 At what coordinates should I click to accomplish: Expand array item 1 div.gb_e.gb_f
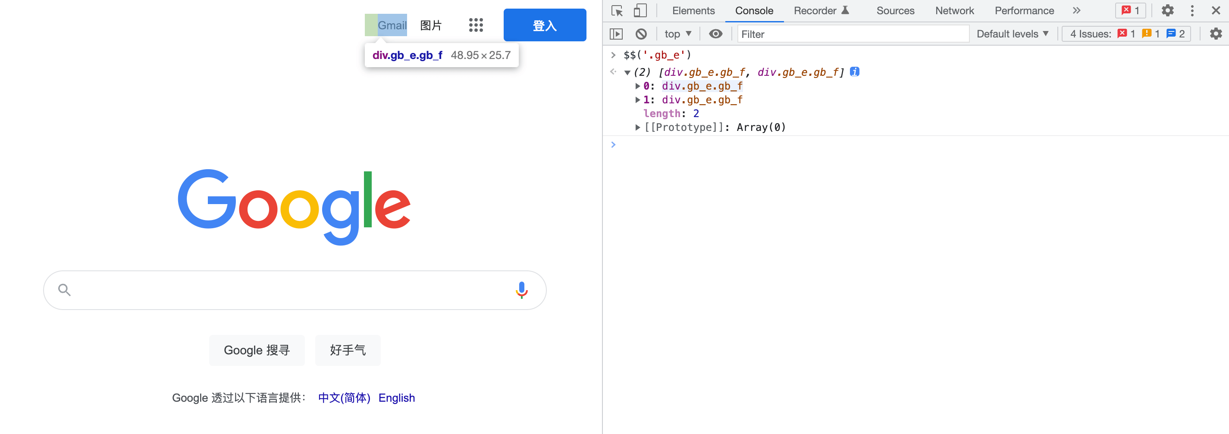637,100
